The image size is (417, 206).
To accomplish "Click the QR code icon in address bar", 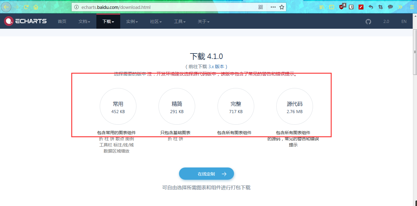I will pyautogui.click(x=261, y=7).
